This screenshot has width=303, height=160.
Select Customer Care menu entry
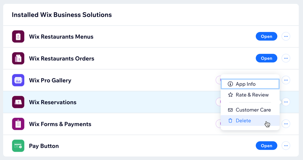(250, 110)
